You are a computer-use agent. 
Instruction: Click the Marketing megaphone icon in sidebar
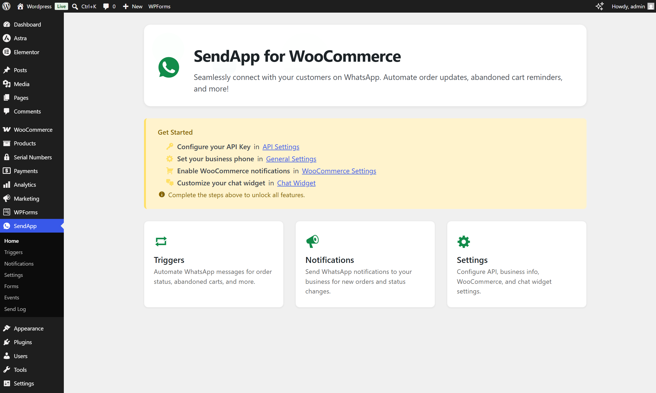point(7,199)
